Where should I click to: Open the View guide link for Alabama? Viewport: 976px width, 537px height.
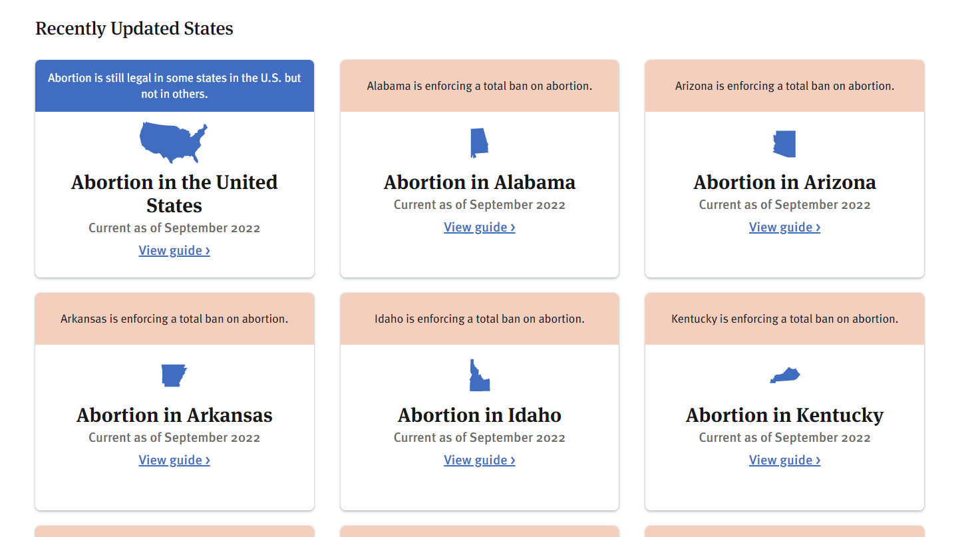[x=479, y=227]
